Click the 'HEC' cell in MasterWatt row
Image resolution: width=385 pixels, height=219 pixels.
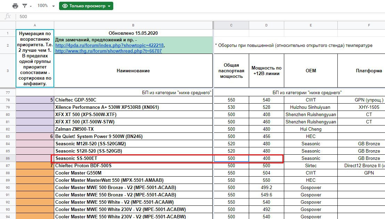pyautogui.click(x=311, y=180)
